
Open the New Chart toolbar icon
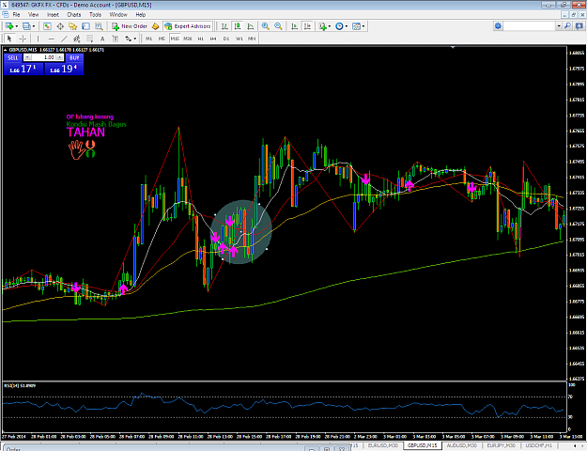click(8, 26)
